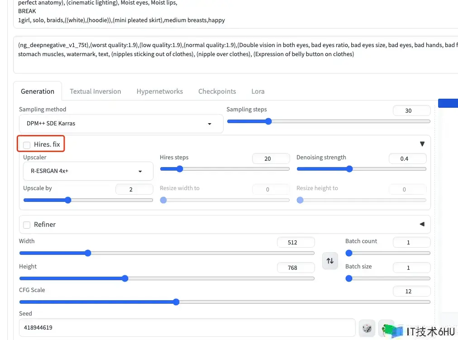Click the CFG Scale slider handle
The image size is (458, 340).
[176, 302]
